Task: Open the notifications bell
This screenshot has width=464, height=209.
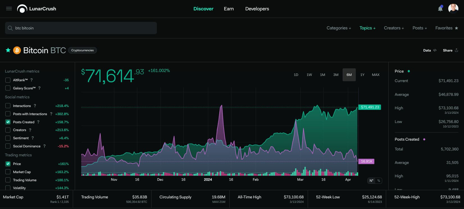Action: tap(440, 9)
